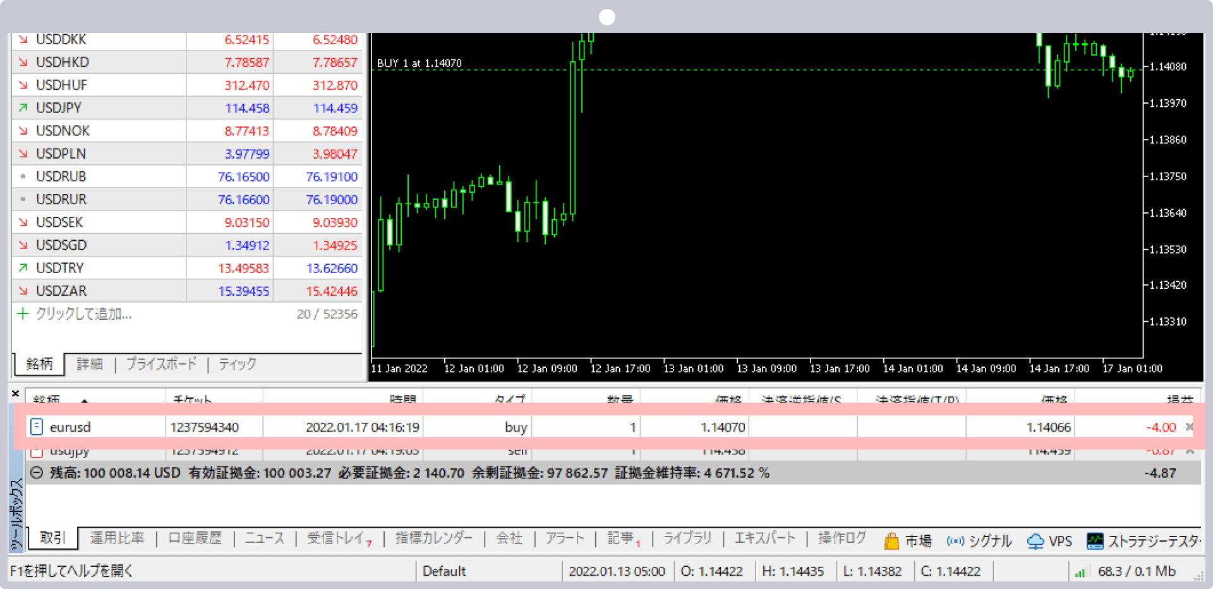Screen dimensions: 1213x589
Task: Open the 操作ログ tab
Action: click(x=842, y=538)
